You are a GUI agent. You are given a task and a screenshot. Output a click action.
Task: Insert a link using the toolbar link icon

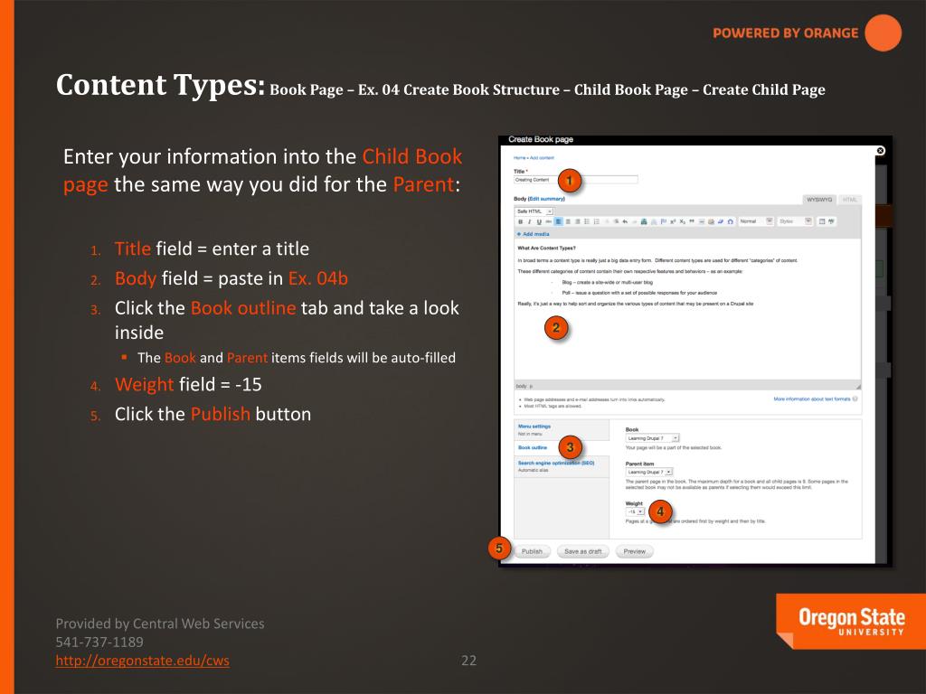pos(644,222)
